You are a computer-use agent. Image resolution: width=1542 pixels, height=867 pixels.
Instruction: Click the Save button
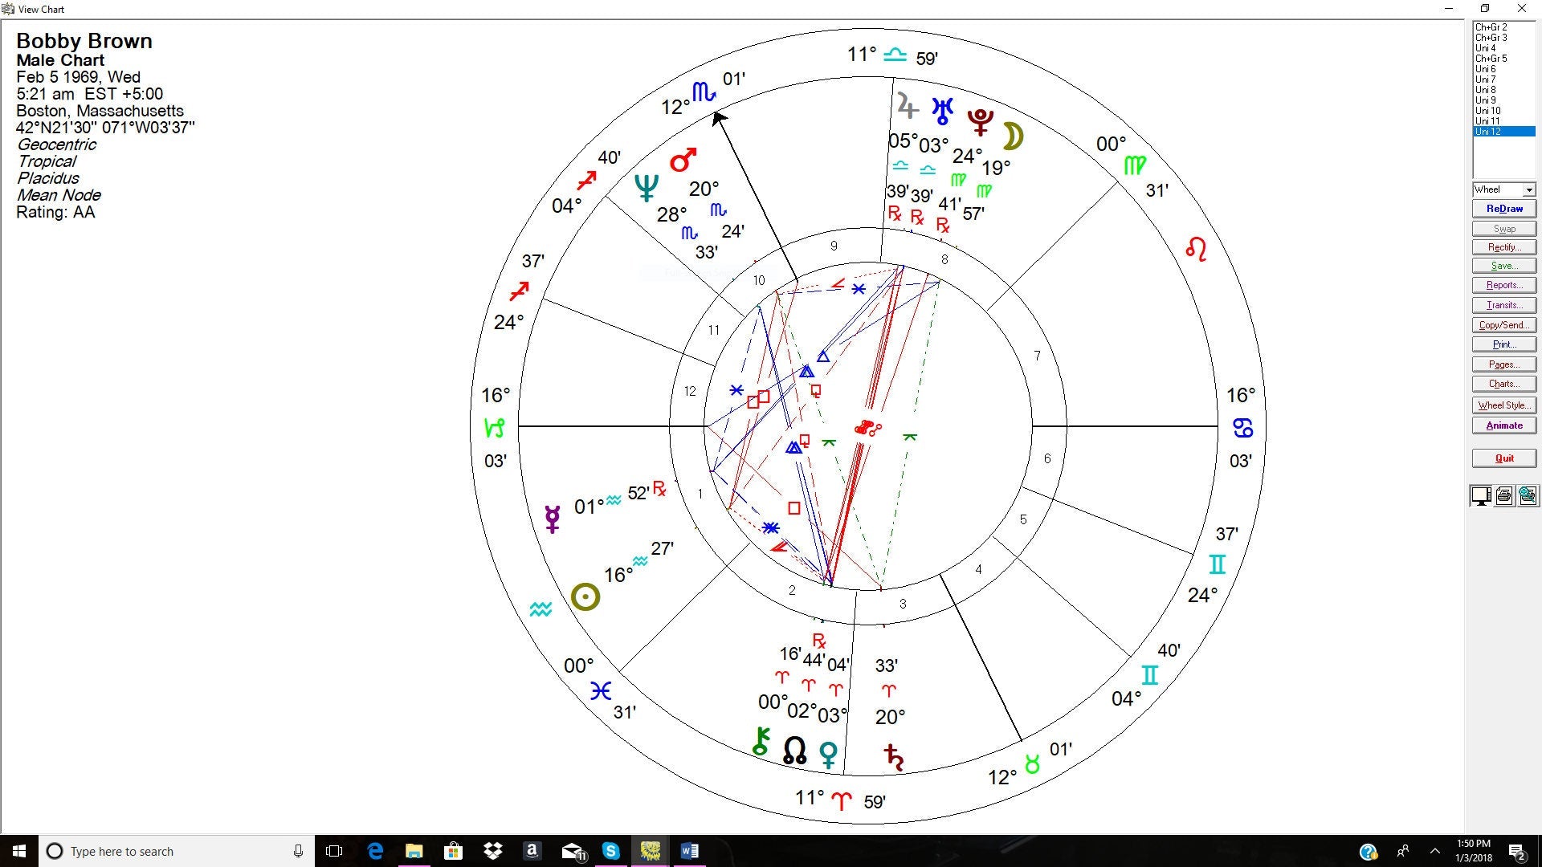(1503, 266)
